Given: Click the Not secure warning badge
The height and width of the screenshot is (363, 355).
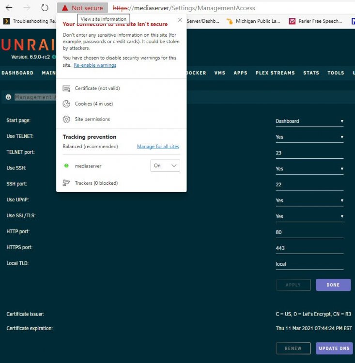Looking at the screenshot, I should 82,8.
